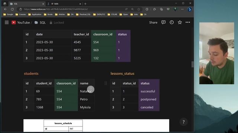Click the student name Petro cell
Image resolution: width=238 pixels, height=133 pixels.
pyautogui.click(x=86, y=99)
